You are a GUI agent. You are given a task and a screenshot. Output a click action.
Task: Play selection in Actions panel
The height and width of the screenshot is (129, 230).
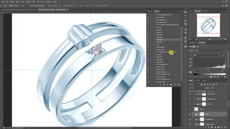(167, 85)
